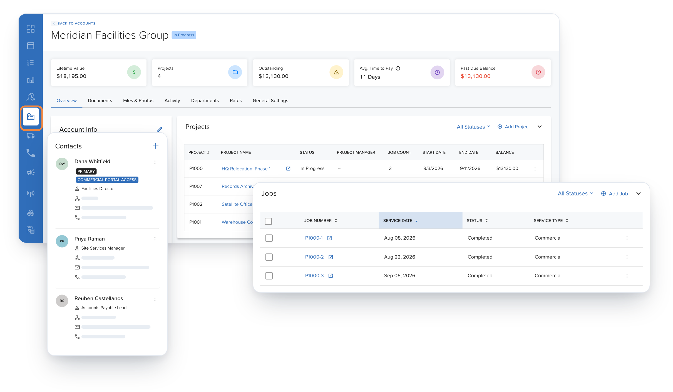
Task: Go back via Back to Accounts link
Action: point(74,23)
